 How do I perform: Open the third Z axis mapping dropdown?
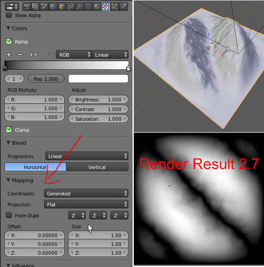point(119,216)
